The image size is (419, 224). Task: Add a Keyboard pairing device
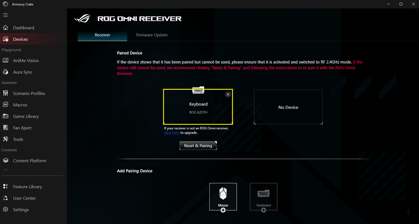tap(263, 197)
